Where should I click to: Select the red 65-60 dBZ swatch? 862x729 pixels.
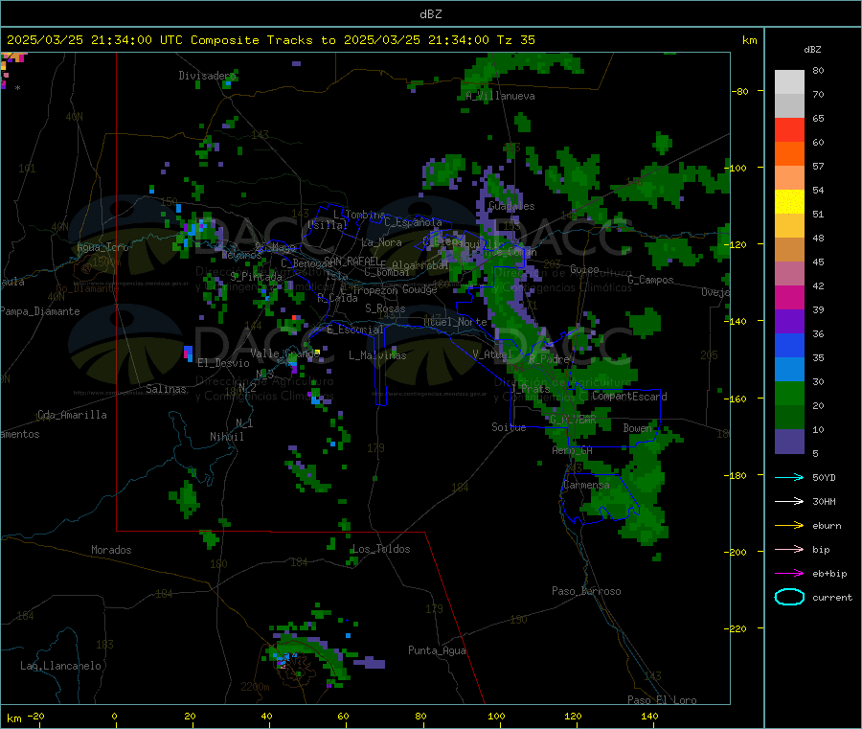[x=789, y=129]
